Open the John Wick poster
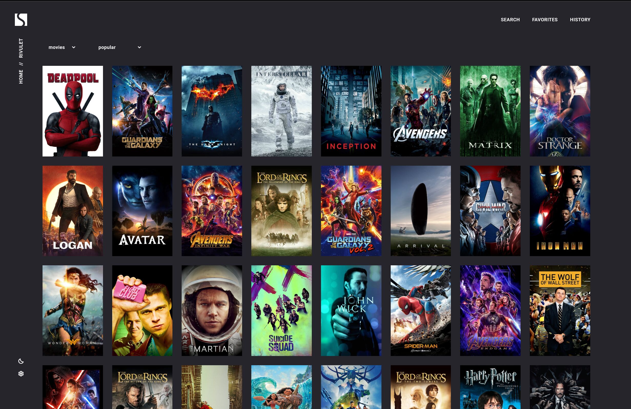631x409 pixels. click(351, 311)
